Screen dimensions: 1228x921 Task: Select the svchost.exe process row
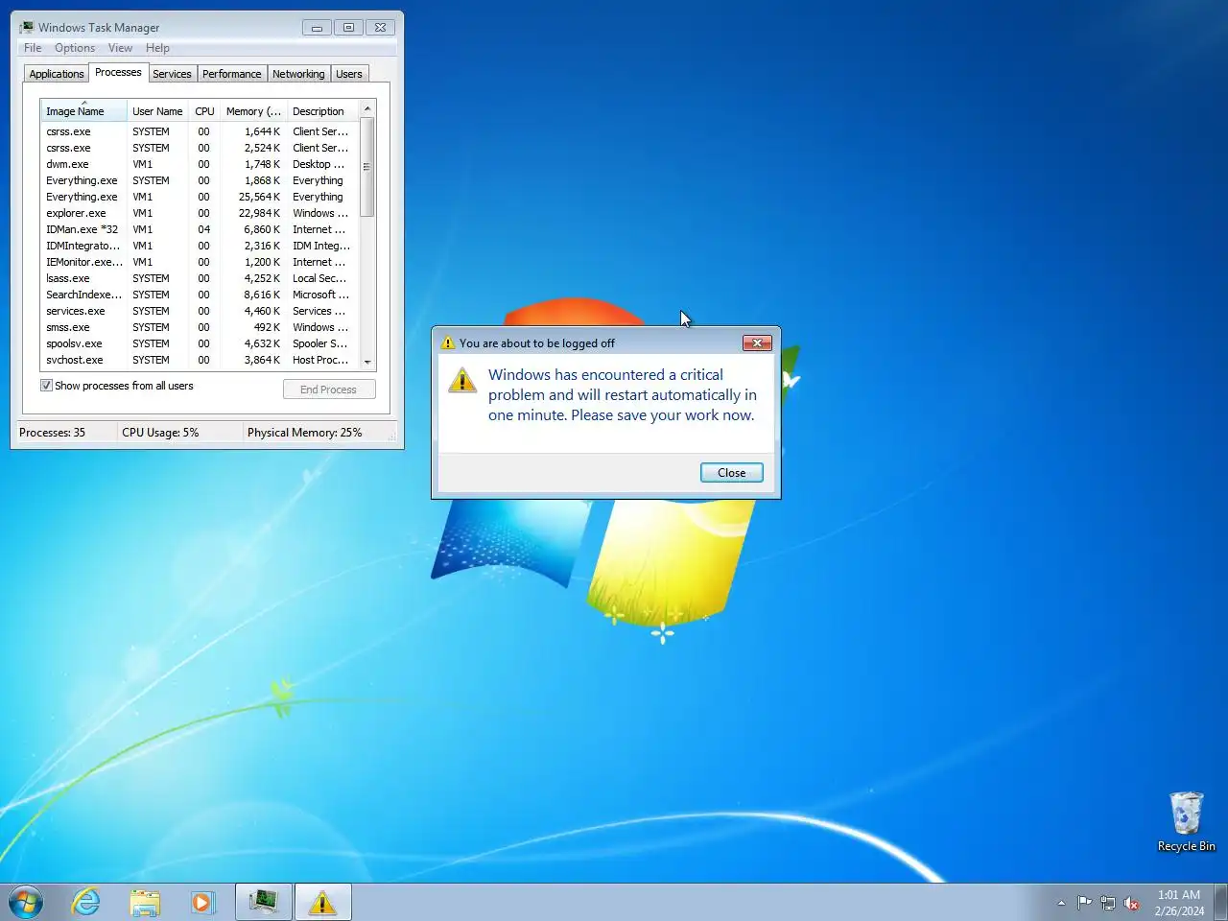200,360
